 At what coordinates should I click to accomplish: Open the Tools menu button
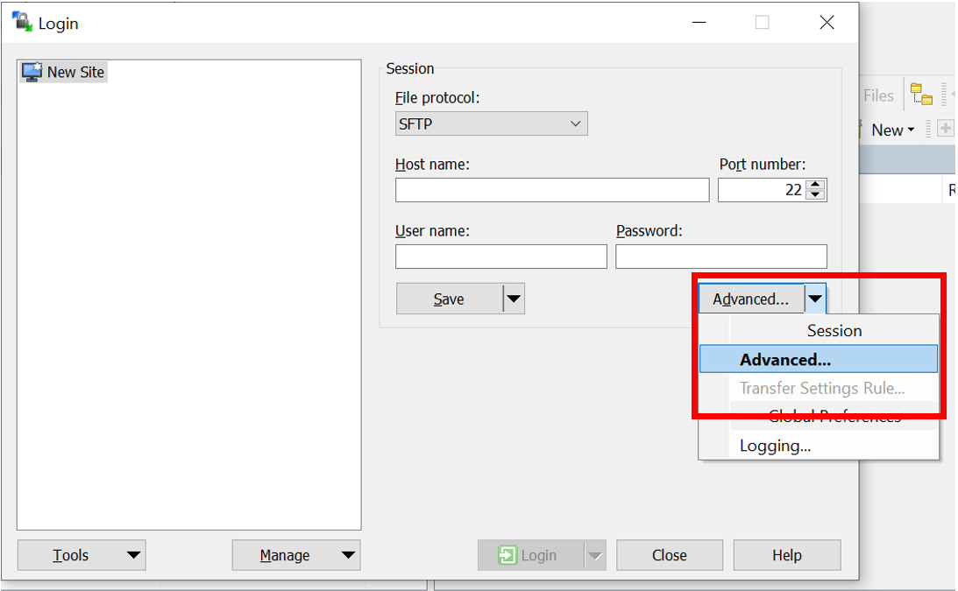click(x=81, y=555)
